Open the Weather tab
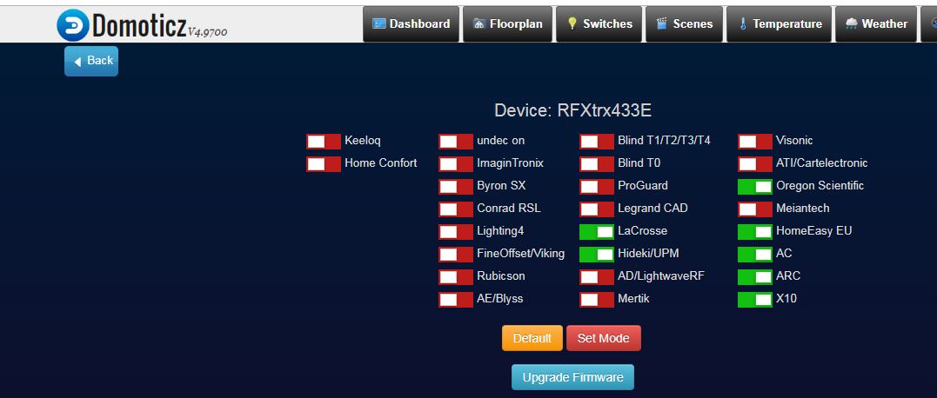The width and height of the screenshot is (937, 398). 875,23
